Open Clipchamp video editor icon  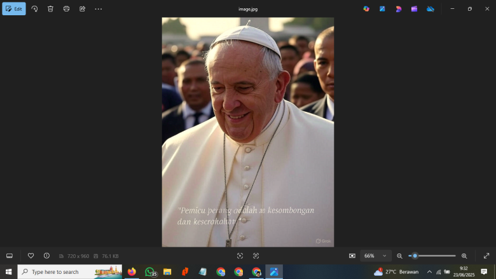[414, 9]
